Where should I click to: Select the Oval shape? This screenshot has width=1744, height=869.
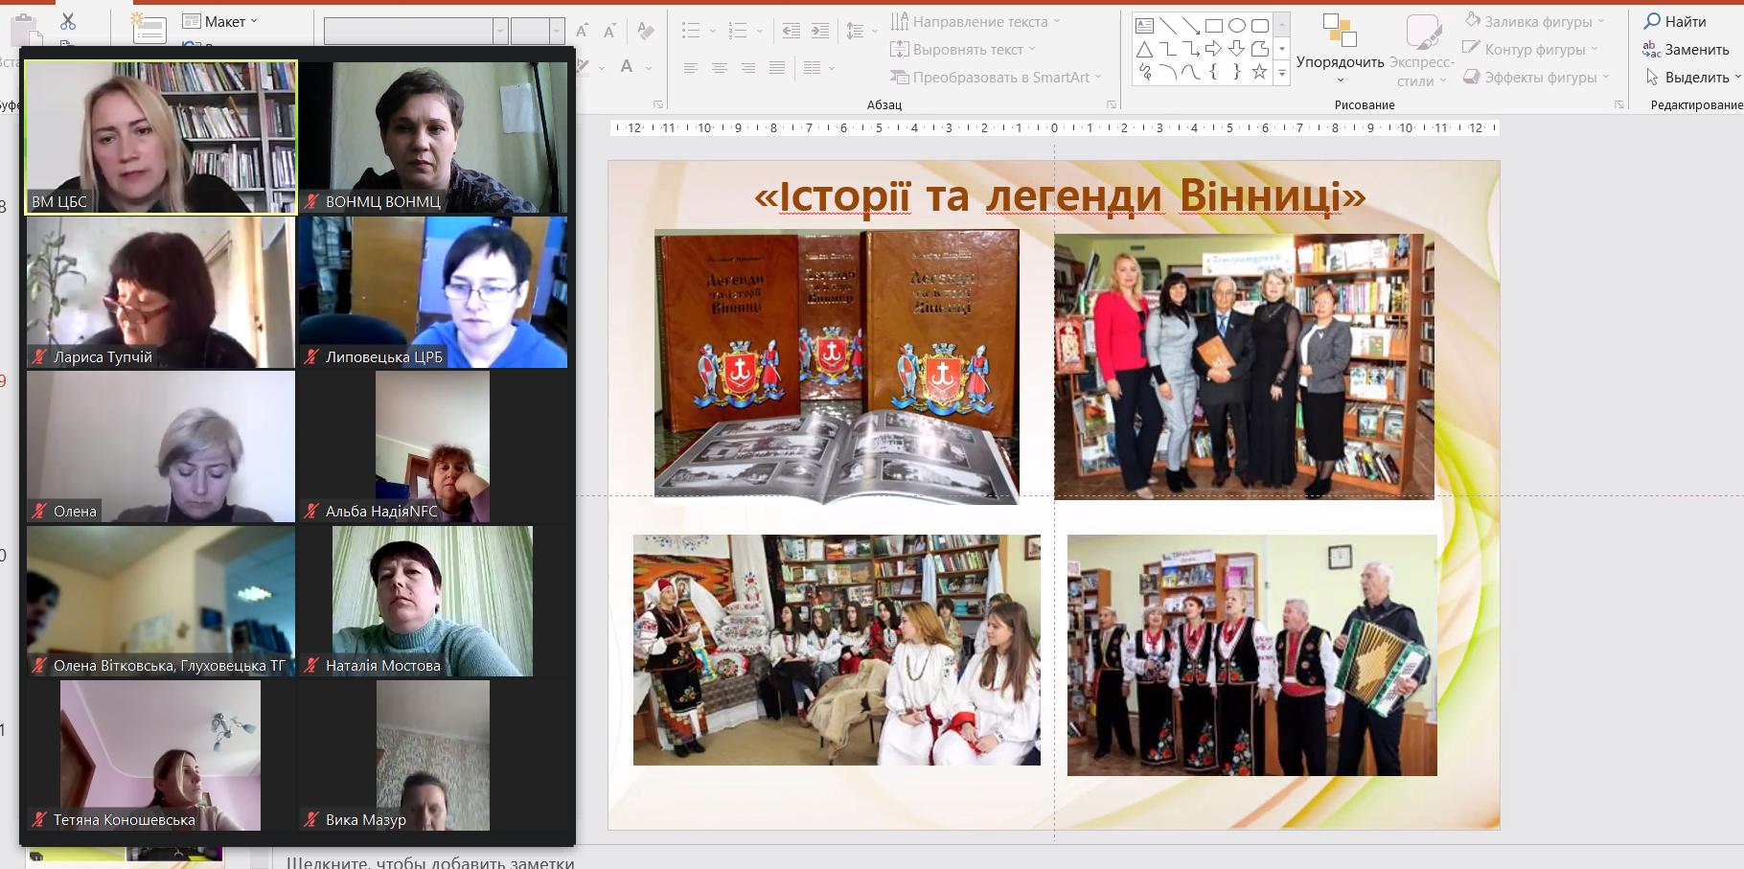click(x=1236, y=26)
